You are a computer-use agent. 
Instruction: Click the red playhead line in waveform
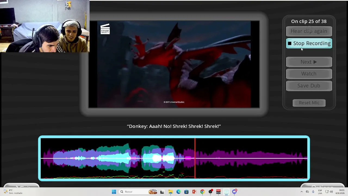(x=195, y=158)
